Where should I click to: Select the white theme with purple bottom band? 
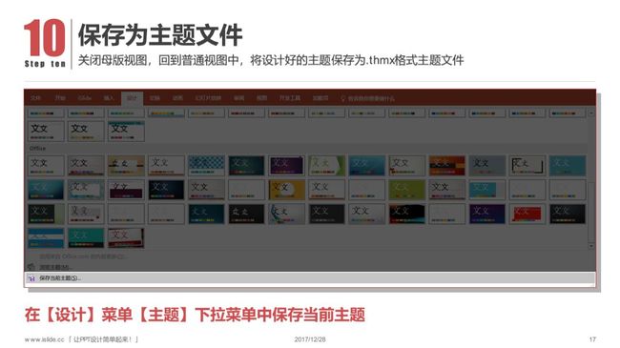click(126, 190)
